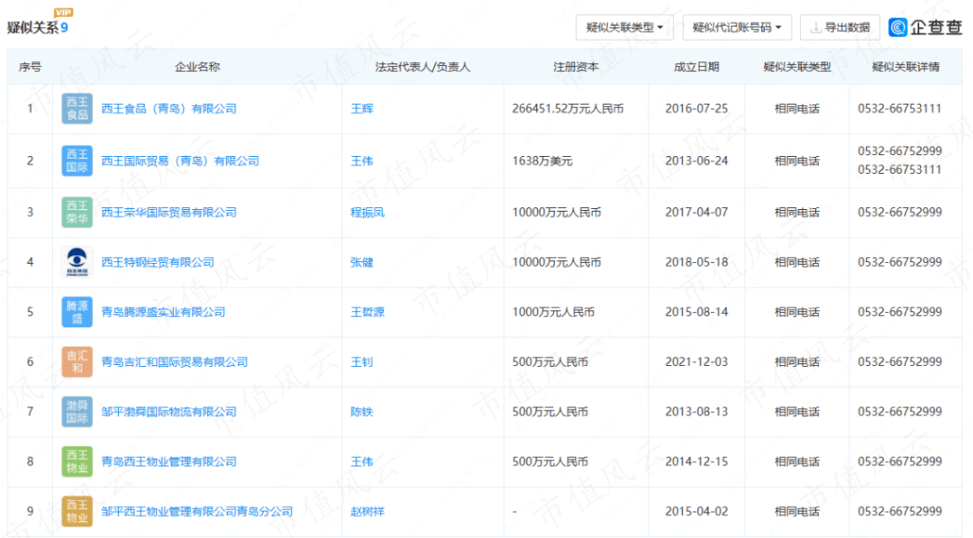
Task: Click the 西王国际 company logo icon
Action: point(77,160)
